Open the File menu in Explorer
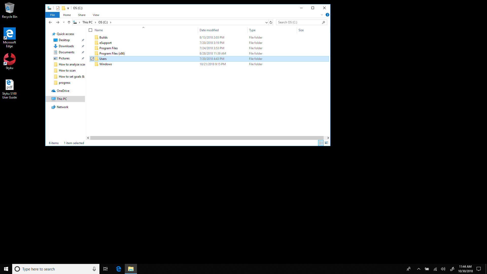 [x=53, y=15]
